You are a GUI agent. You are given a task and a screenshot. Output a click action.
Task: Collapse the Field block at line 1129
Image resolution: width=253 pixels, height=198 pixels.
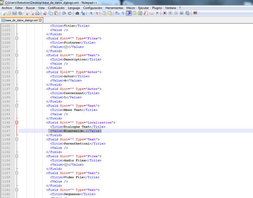tap(17, 55)
